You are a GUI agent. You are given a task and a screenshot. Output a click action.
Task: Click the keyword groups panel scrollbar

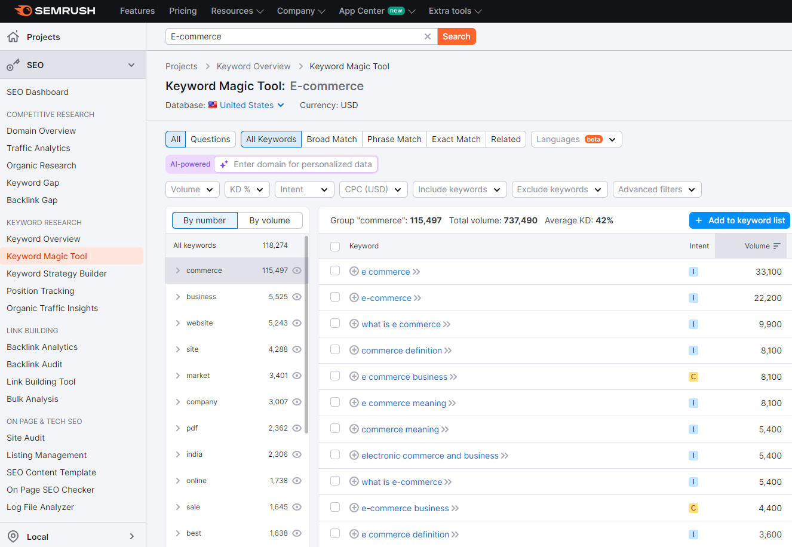(x=306, y=334)
